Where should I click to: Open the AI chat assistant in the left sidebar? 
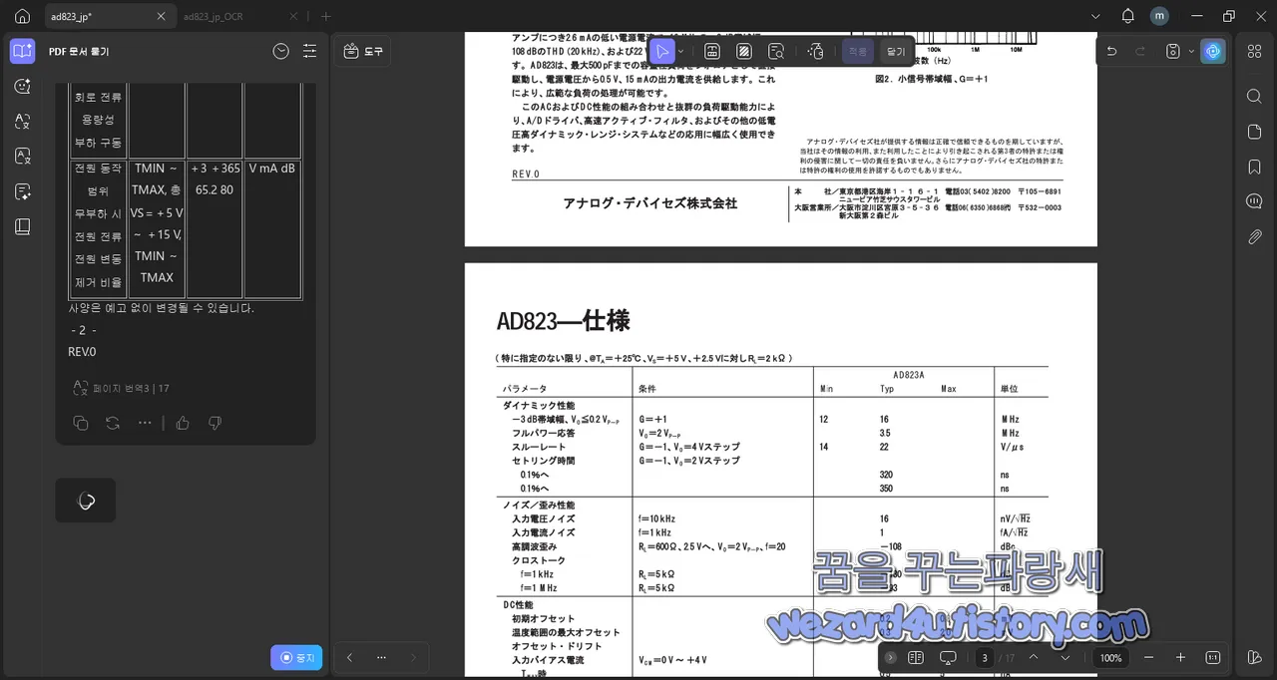[x=22, y=86]
